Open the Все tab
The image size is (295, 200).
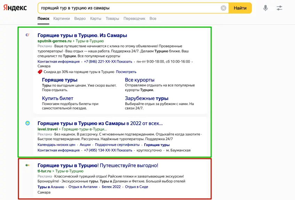pyautogui.click(x=153, y=19)
